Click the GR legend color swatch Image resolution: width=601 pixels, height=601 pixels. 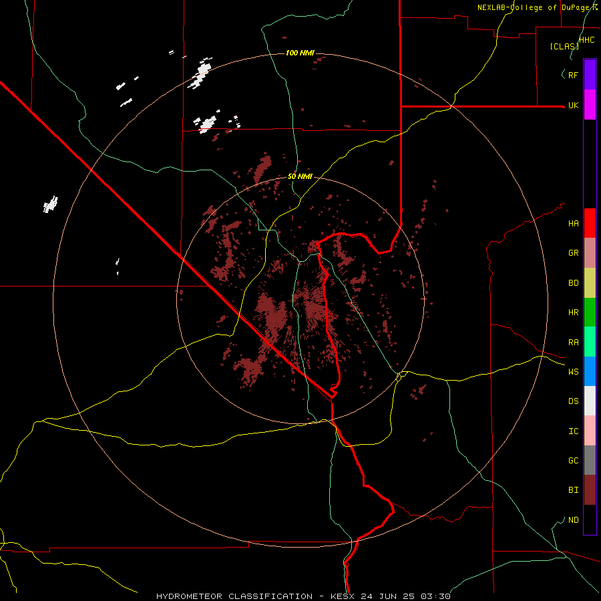[590, 253]
